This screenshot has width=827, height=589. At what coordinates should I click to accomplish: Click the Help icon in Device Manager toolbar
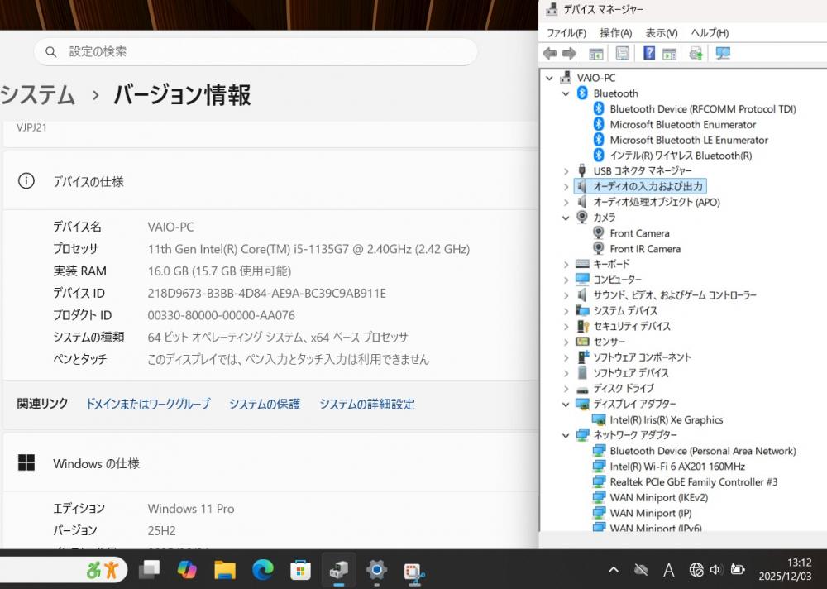[x=649, y=54]
